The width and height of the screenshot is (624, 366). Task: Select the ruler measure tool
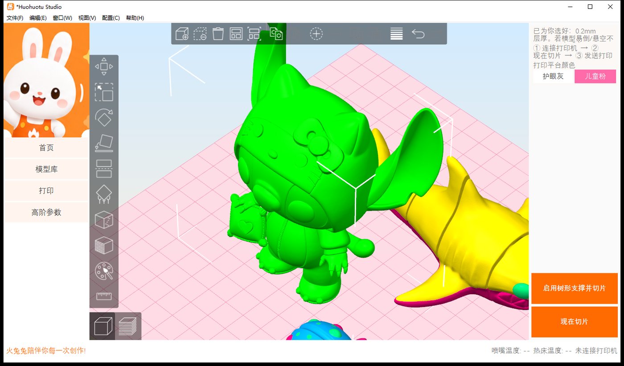pyautogui.click(x=104, y=296)
